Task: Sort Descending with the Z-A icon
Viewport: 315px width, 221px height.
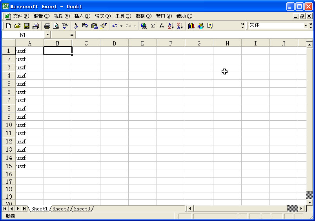Action: coord(180,26)
